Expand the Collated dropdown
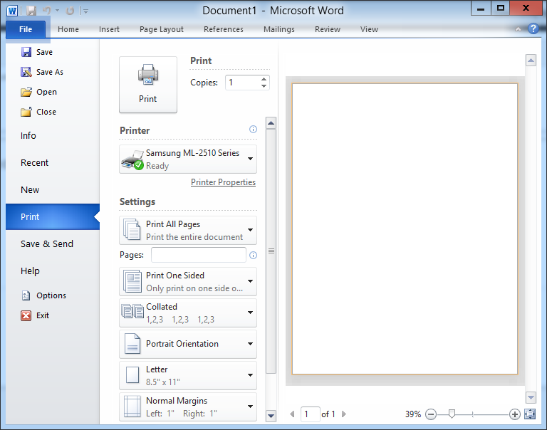 [188, 313]
